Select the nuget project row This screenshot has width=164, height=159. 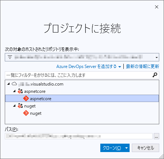tap(82, 106)
